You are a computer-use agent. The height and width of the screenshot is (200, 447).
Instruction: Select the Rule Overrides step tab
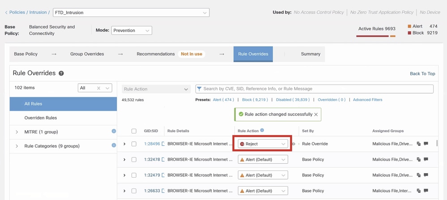click(253, 54)
